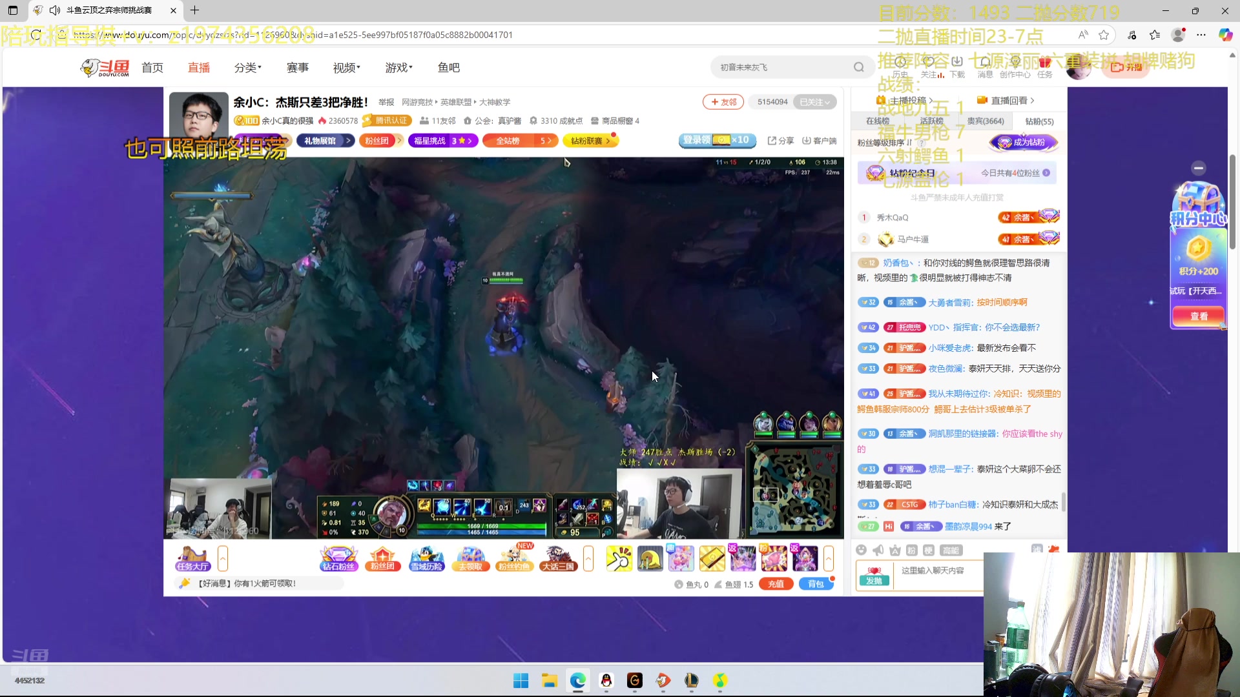
Task: Toggle 粉丝等级排序 sort order
Action: (885, 143)
